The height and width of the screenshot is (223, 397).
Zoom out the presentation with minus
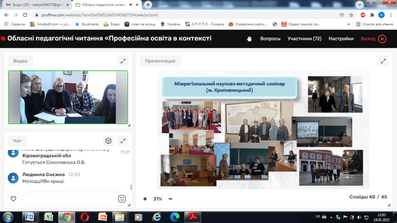[x=171, y=199]
